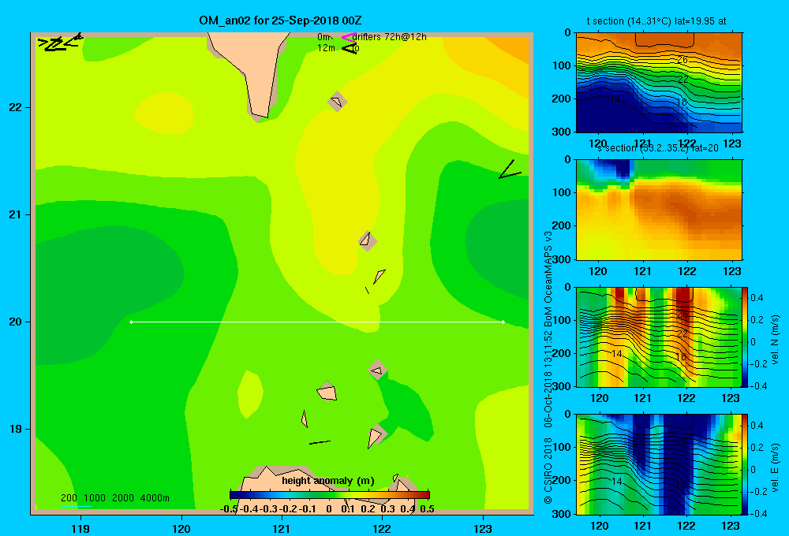
Task: Click latitude tick label 20 on main map
Action: point(16,322)
